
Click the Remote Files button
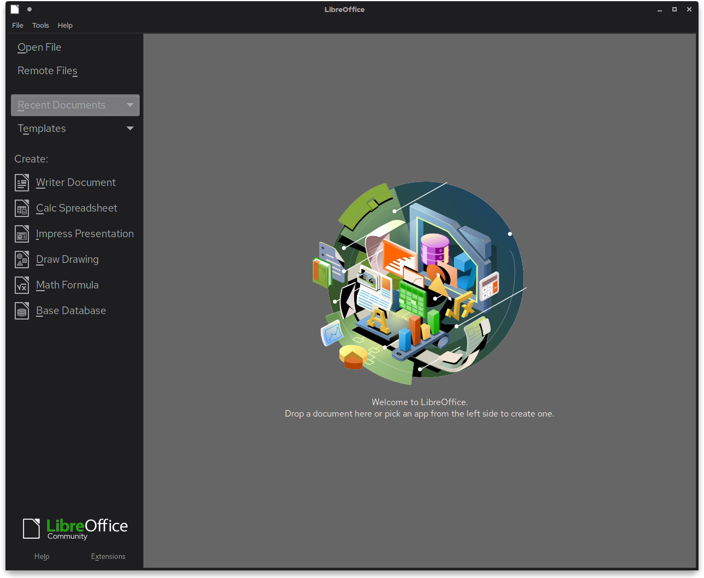click(47, 71)
